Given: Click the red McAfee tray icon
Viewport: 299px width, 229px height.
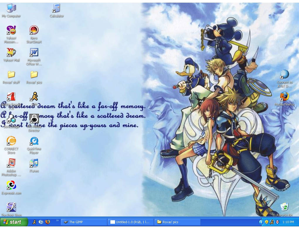Looking at the screenshot, I should [x=277, y=222].
